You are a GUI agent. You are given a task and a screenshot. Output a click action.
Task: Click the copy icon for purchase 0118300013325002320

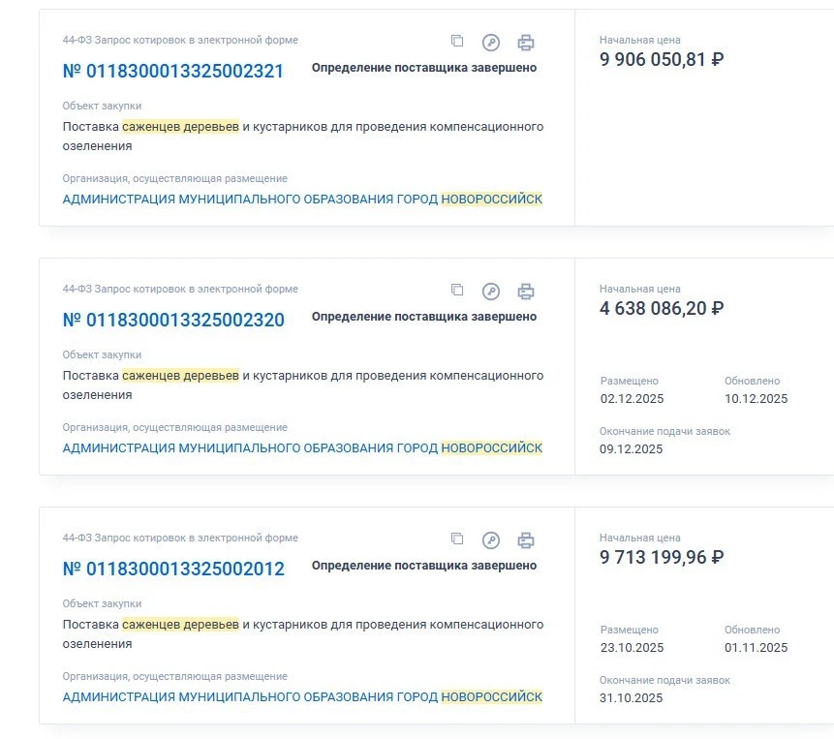pyautogui.click(x=457, y=291)
